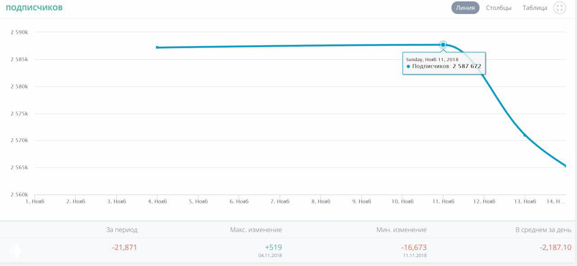Switch to the Таблица view
This screenshot has height=266, width=577.
point(535,8)
